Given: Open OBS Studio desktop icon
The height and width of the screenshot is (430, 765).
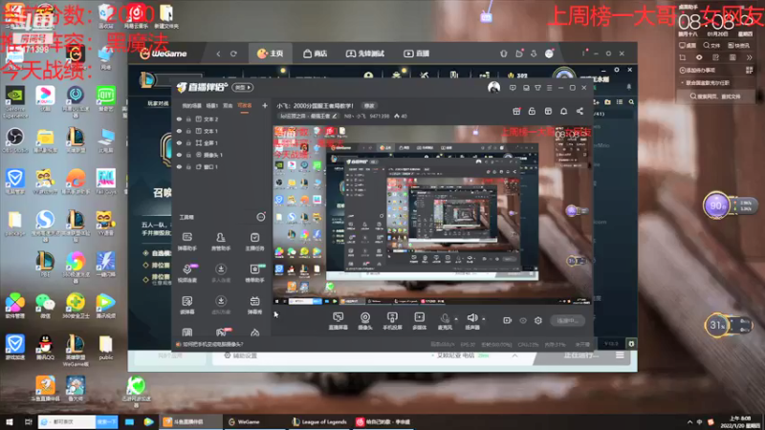Looking at the screenshot, I should (15, 140).
